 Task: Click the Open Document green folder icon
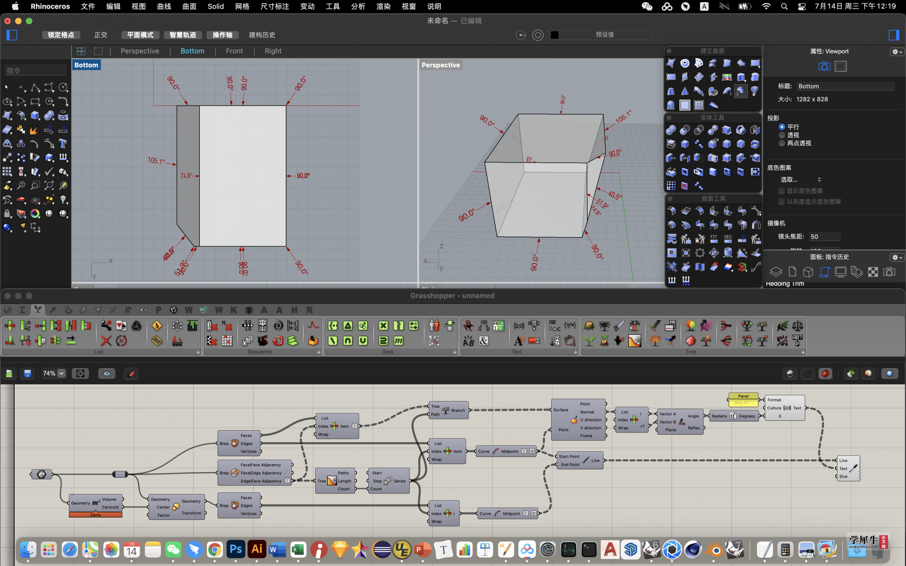(x=9, y=374)
